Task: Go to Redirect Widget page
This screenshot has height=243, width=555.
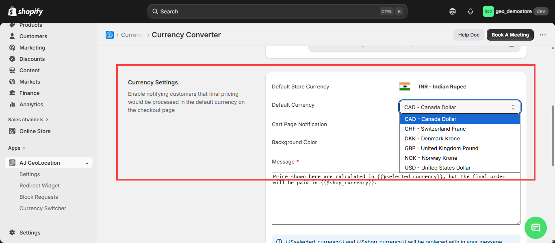Action: click(39, 185)
